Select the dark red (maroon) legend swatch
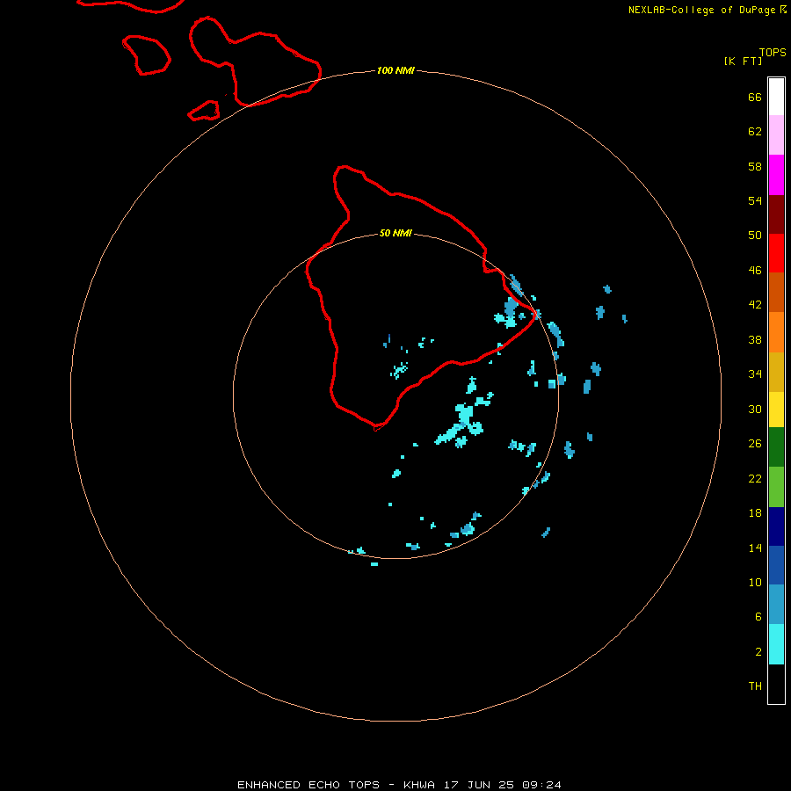 tap(776, 214)
